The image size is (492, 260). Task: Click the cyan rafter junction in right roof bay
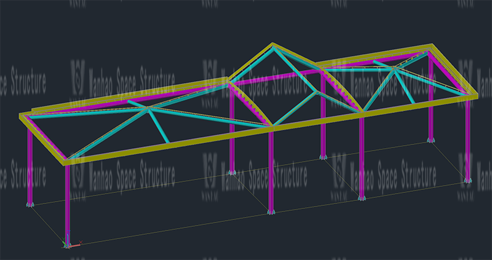point(397,69)
